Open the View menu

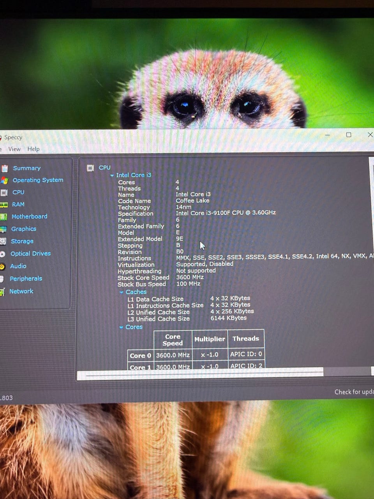(x=14, y=149)
